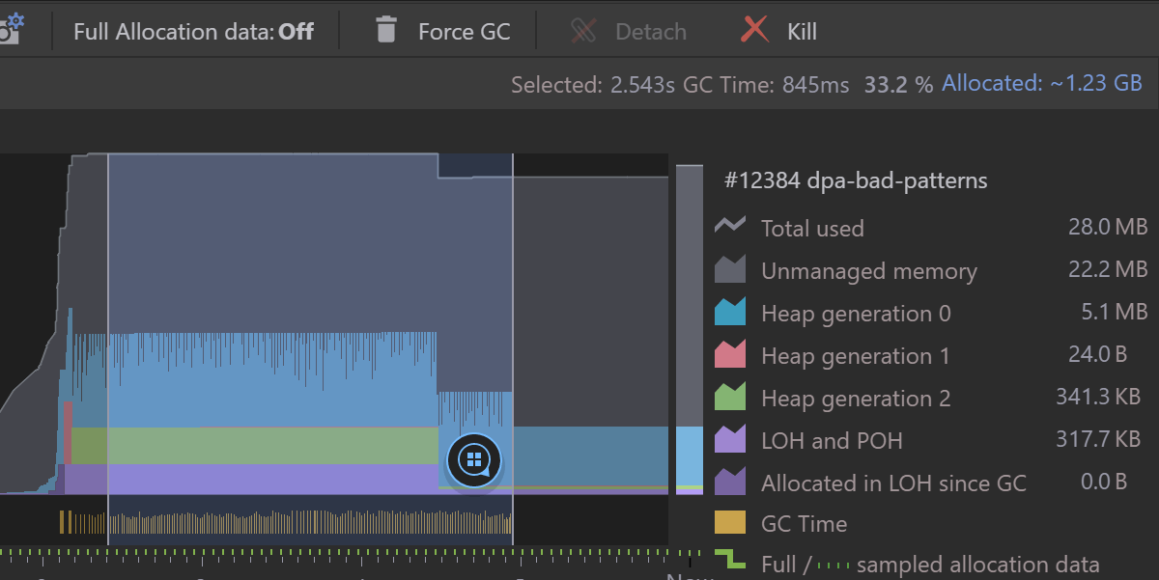Screen dimensions: 1159x580
Task: Click the Force GC trash can icon
Action: pyautogui.click(x=385, y=30)
